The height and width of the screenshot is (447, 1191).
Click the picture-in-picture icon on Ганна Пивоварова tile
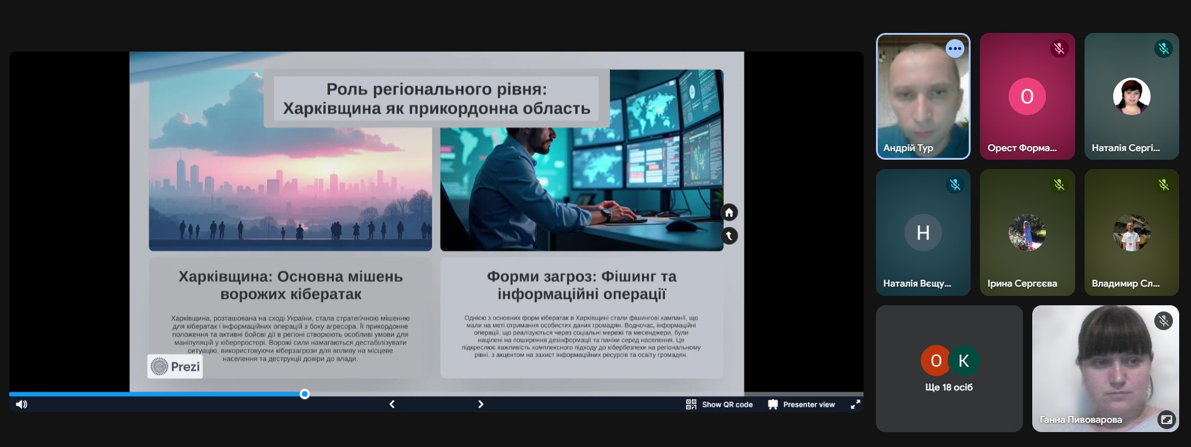click(x=1166, y=420)
